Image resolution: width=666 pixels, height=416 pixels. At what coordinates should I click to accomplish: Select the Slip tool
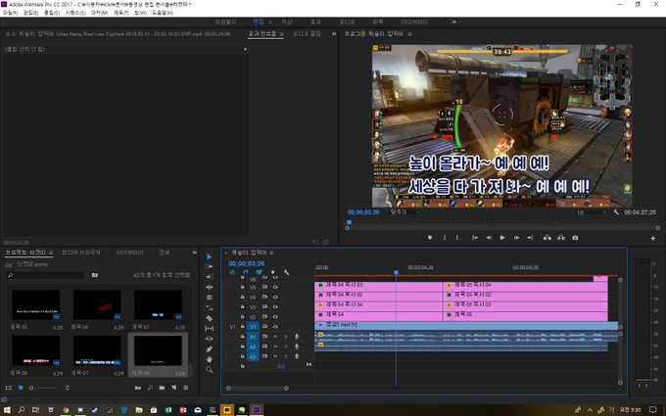tap(209, 328)
